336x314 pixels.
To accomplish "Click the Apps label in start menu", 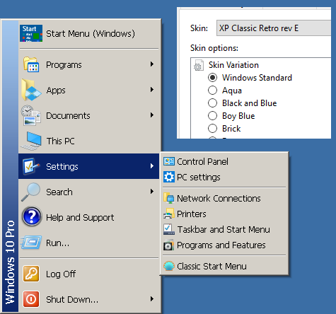I will pyautogui.click(x=56, y=91).
